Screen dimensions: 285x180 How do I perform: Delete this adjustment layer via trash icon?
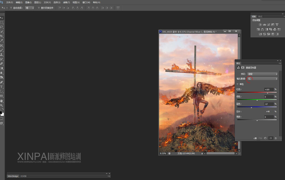[276, 138]
